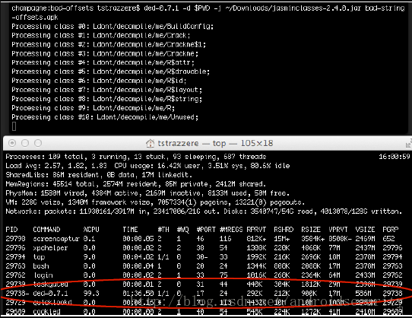Click the #PORT column header
This screenshot has width=412, height=318.
click(206, 230)
